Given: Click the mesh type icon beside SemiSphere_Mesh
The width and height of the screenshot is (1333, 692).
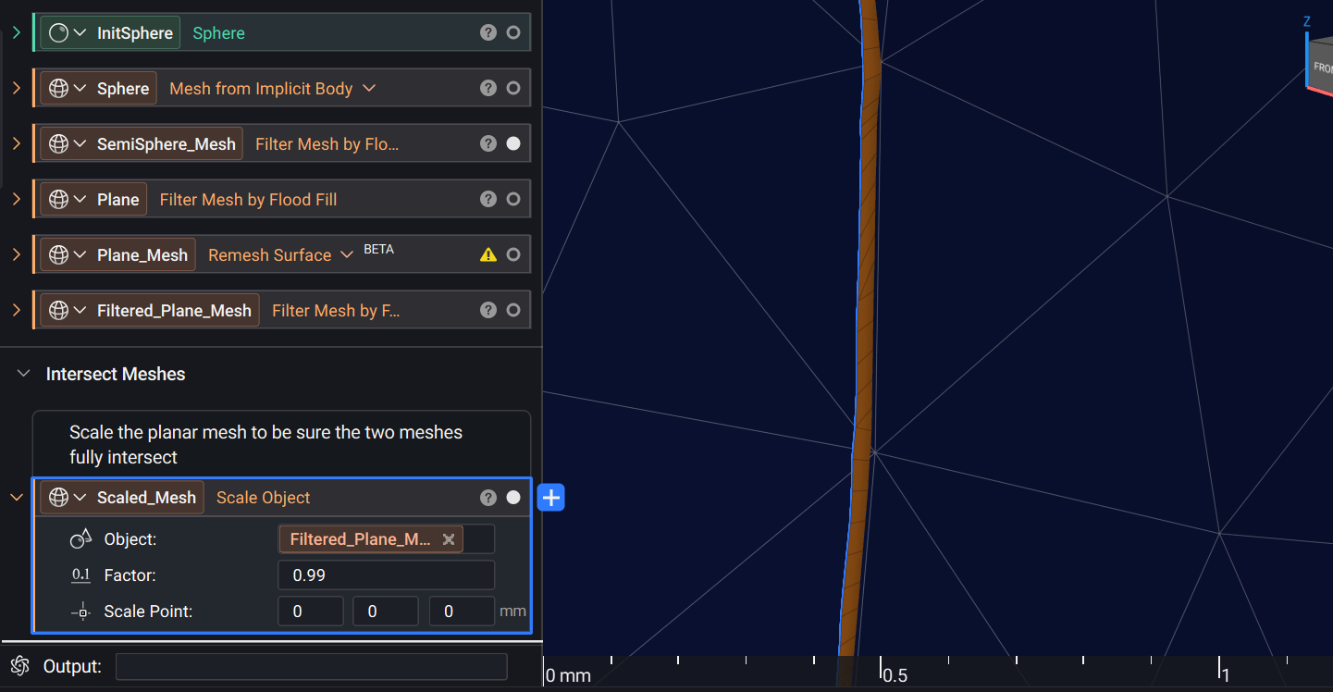Looking at the screenshot, I should [58, 144].
